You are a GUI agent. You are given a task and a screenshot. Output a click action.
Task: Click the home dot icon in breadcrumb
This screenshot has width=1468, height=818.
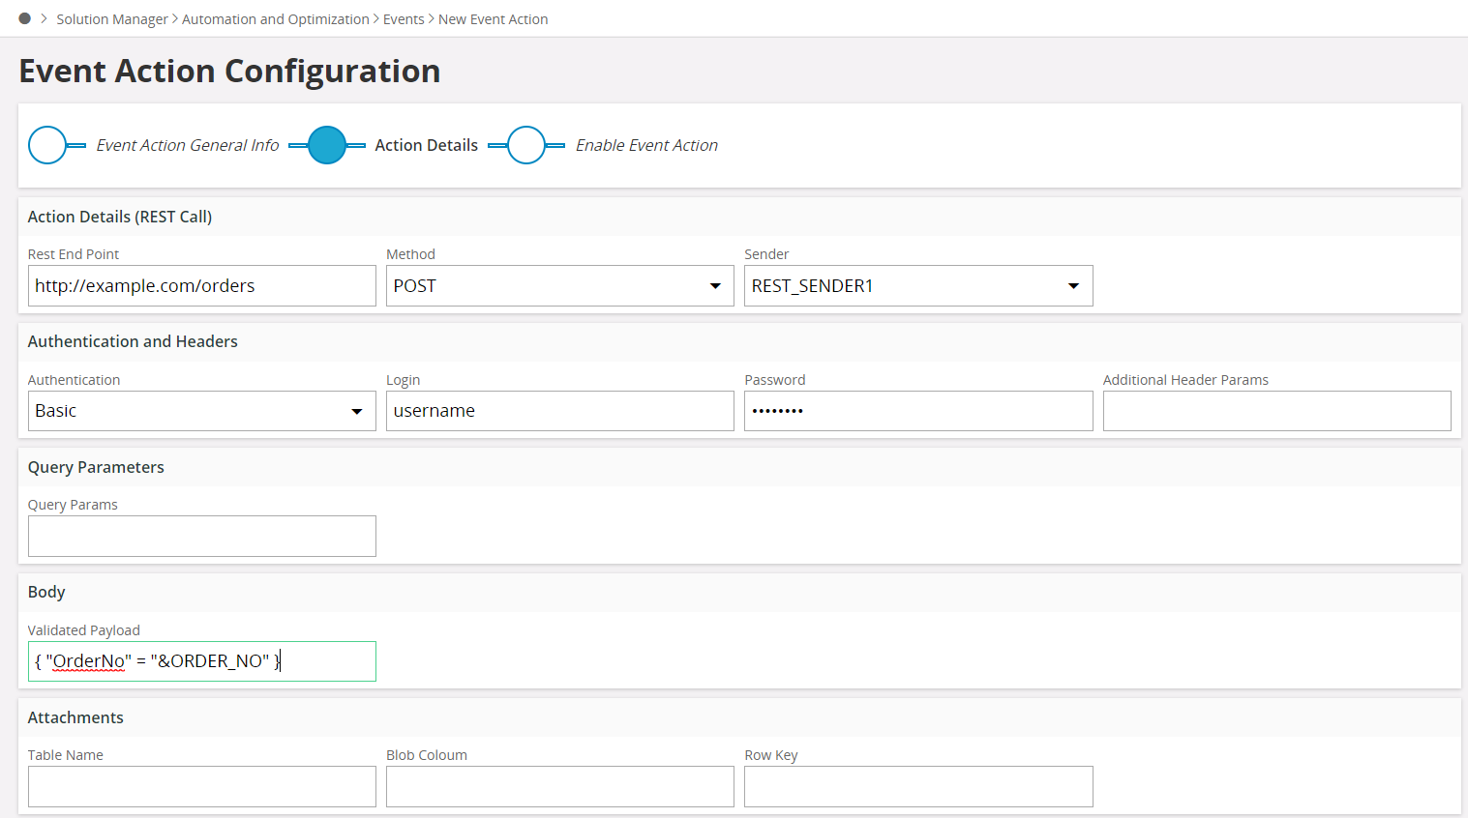[25, 18]
